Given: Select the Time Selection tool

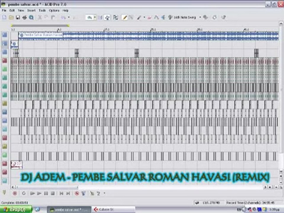Looking at the screenshot, I should click(163, 17).
